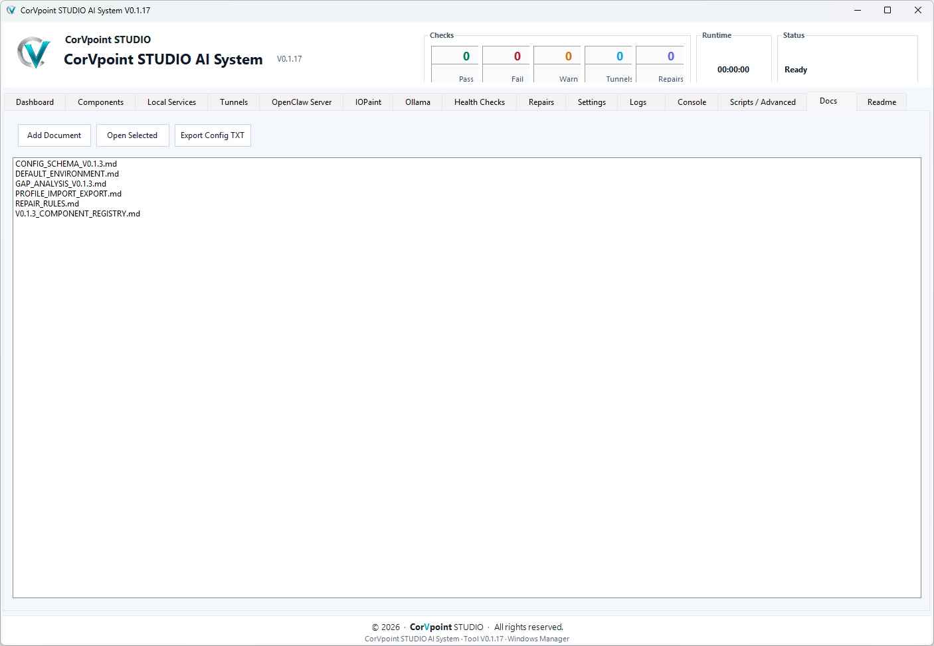
Task: Maximize the CorVpoint STUDIO window
Action: click(x=887, y=10)
